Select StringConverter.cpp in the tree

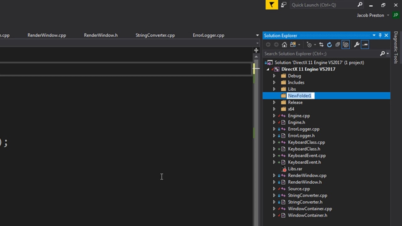tap(307, 196)
